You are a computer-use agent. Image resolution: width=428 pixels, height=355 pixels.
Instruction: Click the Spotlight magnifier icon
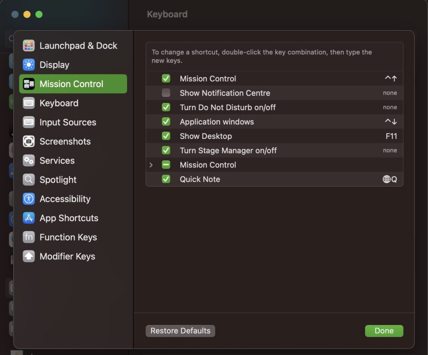pyautogui.click(x=29, y=180)
